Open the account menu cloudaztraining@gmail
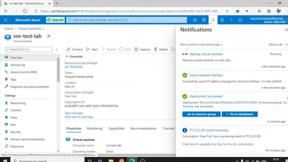Viewport: 288px width, 162px height. (268, 20)
